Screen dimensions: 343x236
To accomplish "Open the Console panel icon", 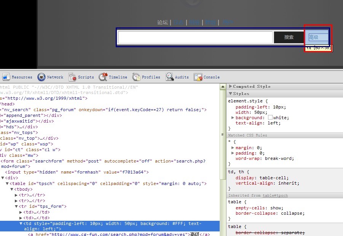I will click(x=198, y=77).
